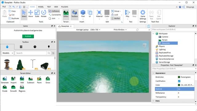Switch to the TEST ribbon tab

(49, 7)
